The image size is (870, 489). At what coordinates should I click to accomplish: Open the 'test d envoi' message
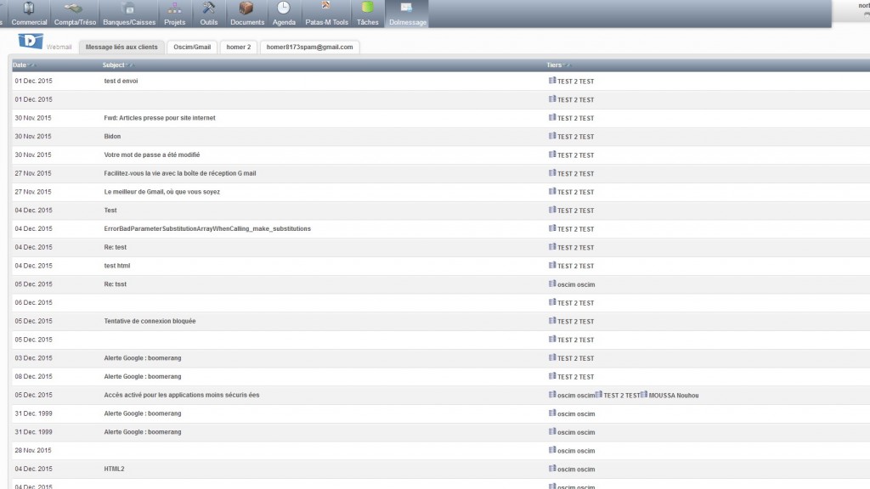(x=121, y=81)
